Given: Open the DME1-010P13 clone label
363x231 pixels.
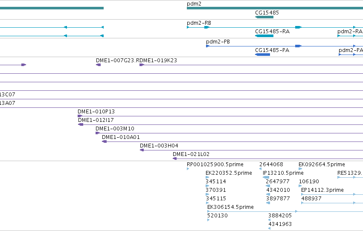Looking at the screenshot, I should [96, 112].
